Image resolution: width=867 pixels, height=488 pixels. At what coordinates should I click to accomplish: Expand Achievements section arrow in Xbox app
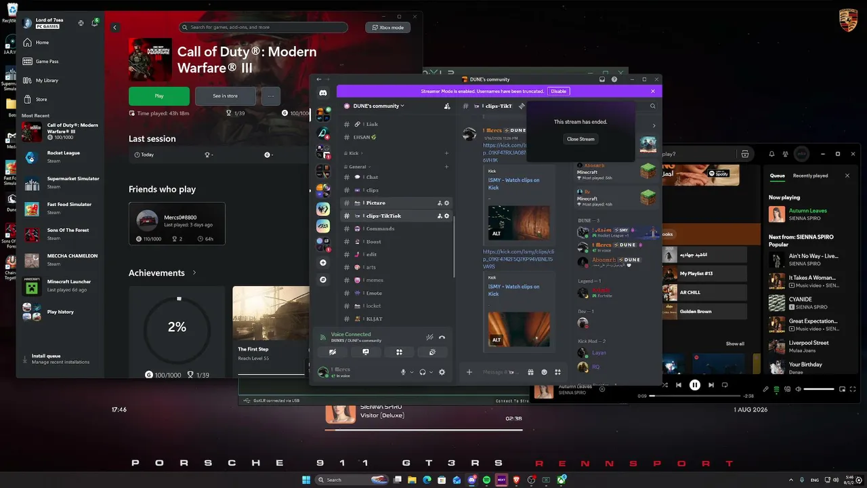[194, 273]
